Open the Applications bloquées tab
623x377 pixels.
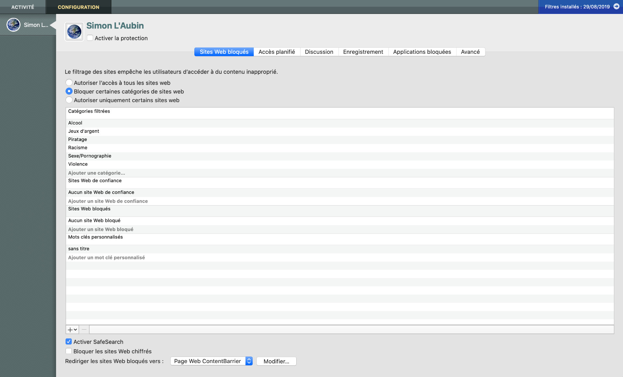(422, 52)
